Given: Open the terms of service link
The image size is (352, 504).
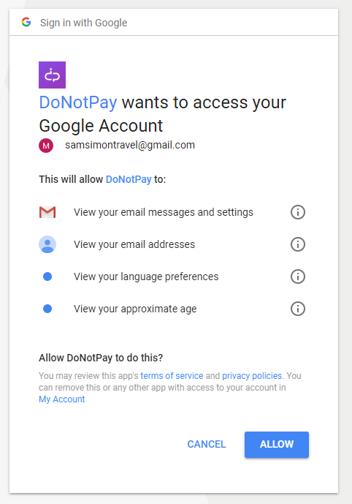Looking at the screenshot, I should coord(172,376).
